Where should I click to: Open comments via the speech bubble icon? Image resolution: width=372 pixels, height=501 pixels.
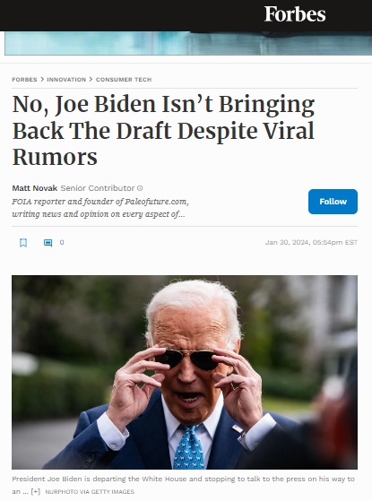click(x=48, y=243)
